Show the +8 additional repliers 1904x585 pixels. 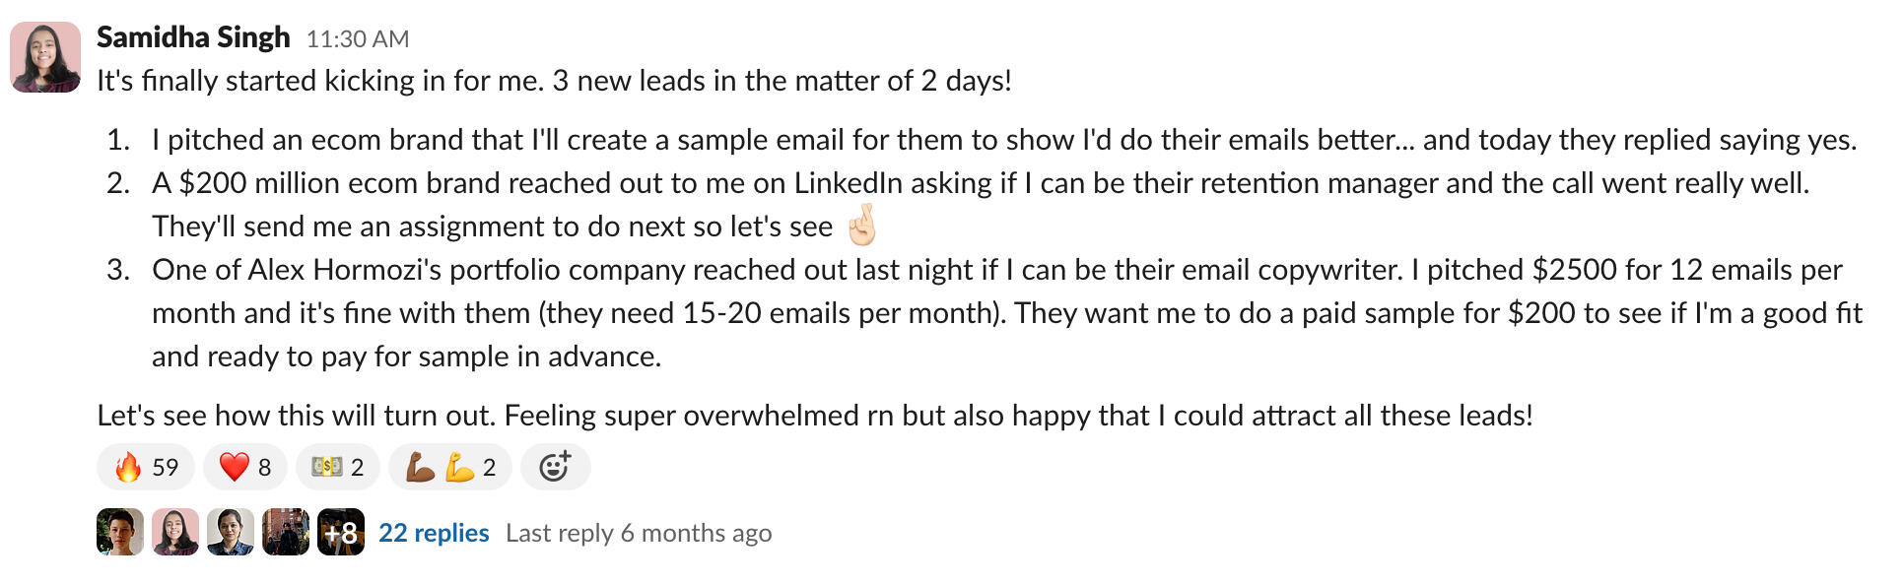341,533
